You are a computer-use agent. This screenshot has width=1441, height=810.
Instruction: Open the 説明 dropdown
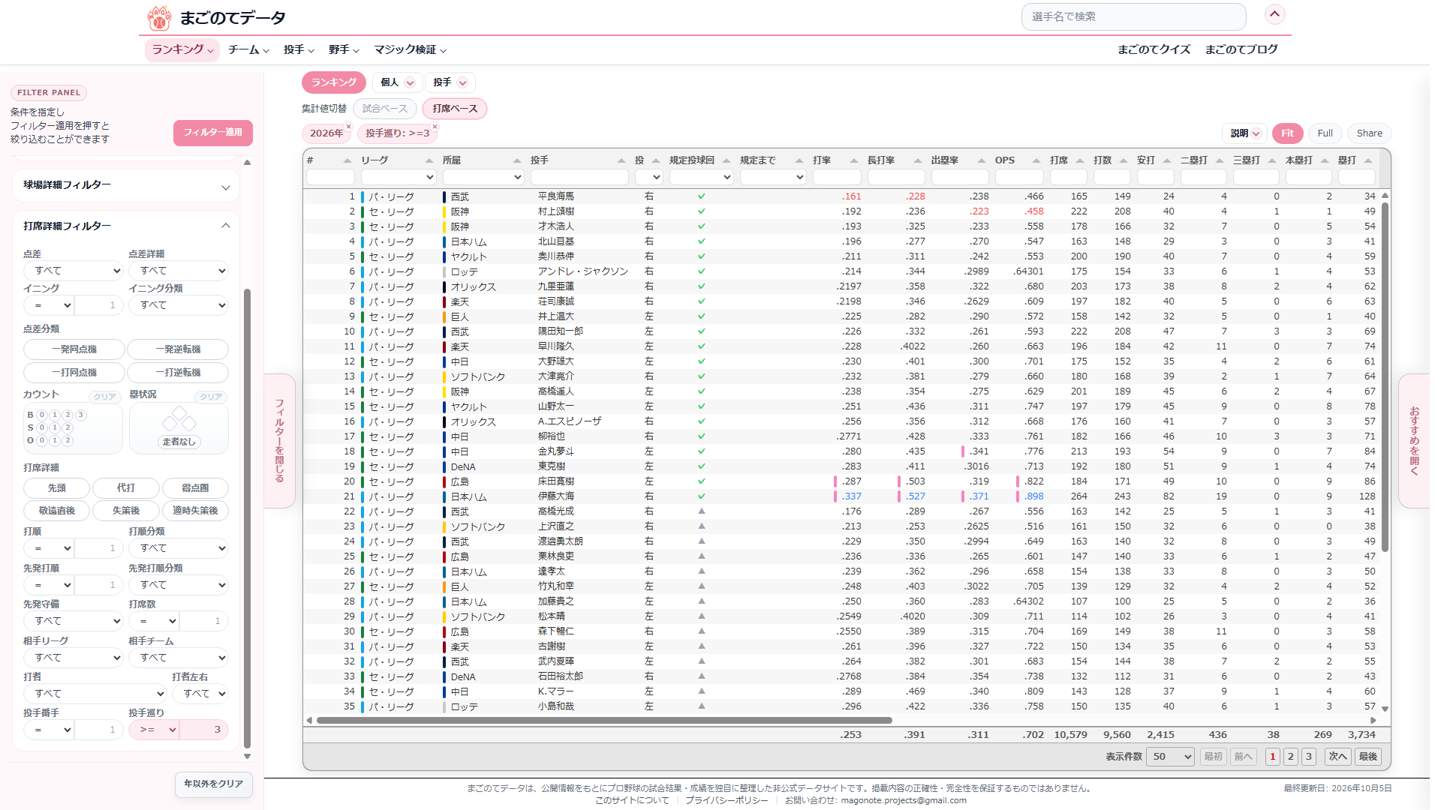1245,133
